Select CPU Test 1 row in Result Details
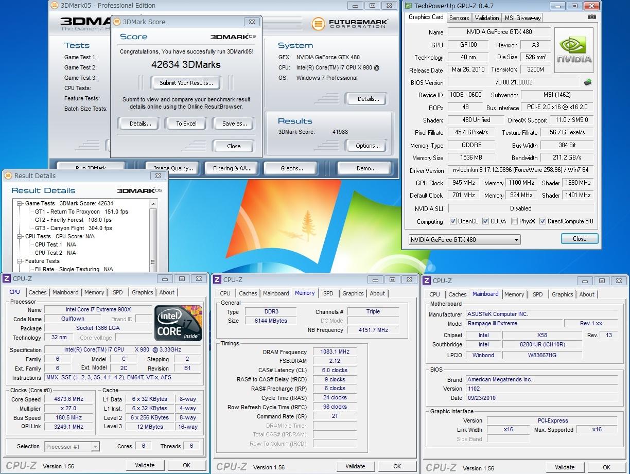Viewport: 630px width, 474px height. (55, 244)
